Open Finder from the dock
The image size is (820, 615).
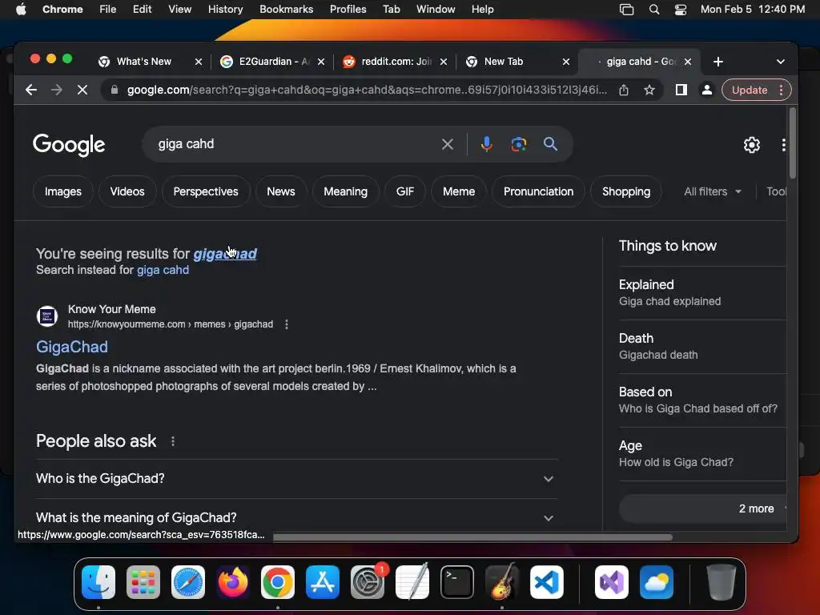[x=98, y=583]
